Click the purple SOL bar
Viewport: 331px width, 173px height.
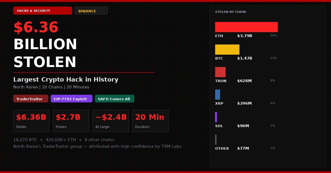coord(216,117)
